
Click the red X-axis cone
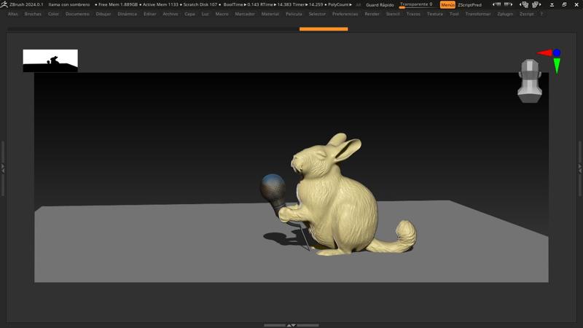544,52
